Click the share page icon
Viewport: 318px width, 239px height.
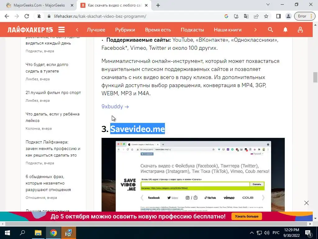tap(256, 16)
